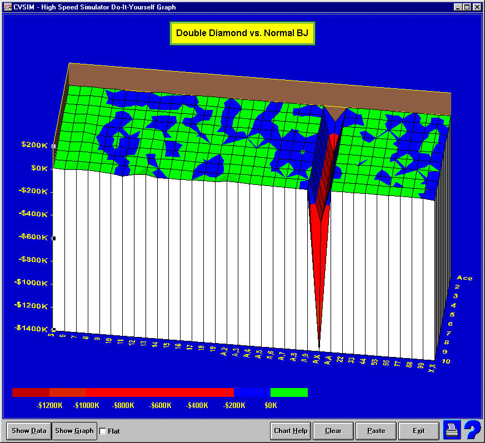Maximize the CVSIM graph window
This screenshot has height=443, width=485.
(467, 7)
